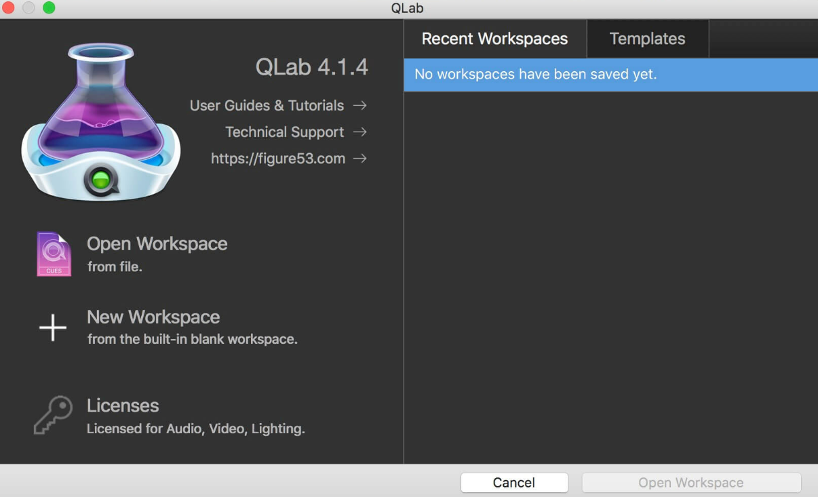Open the Licenses option

tap(123, 405)
